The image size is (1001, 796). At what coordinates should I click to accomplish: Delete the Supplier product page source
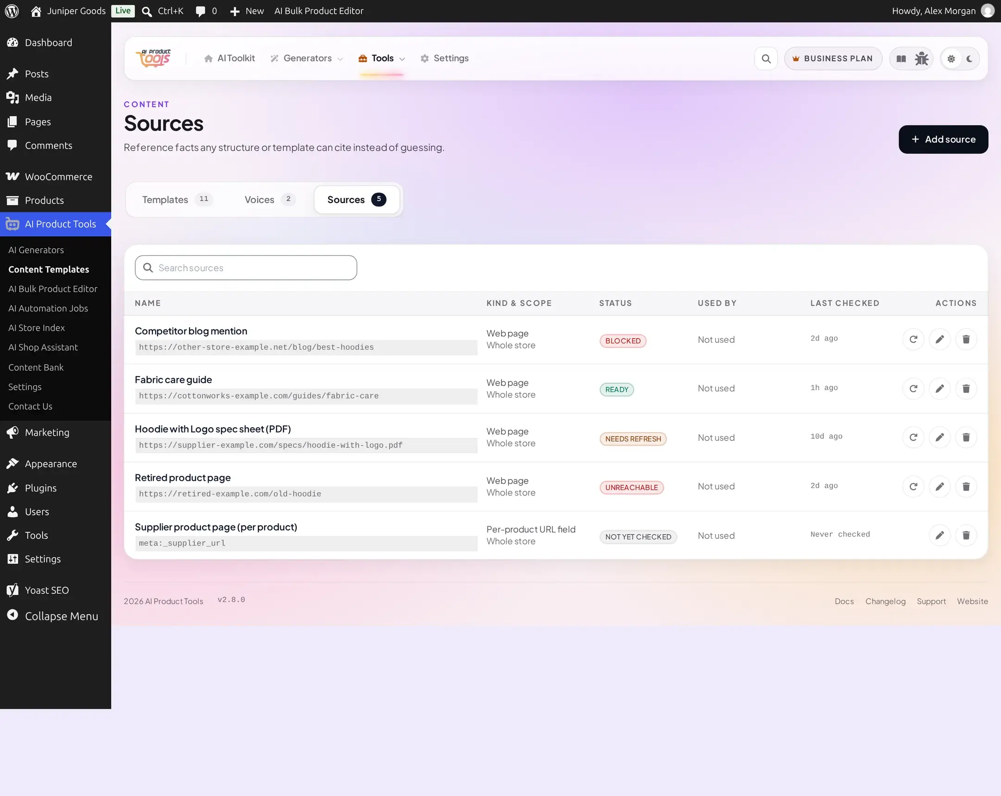(x=966, y=535)
